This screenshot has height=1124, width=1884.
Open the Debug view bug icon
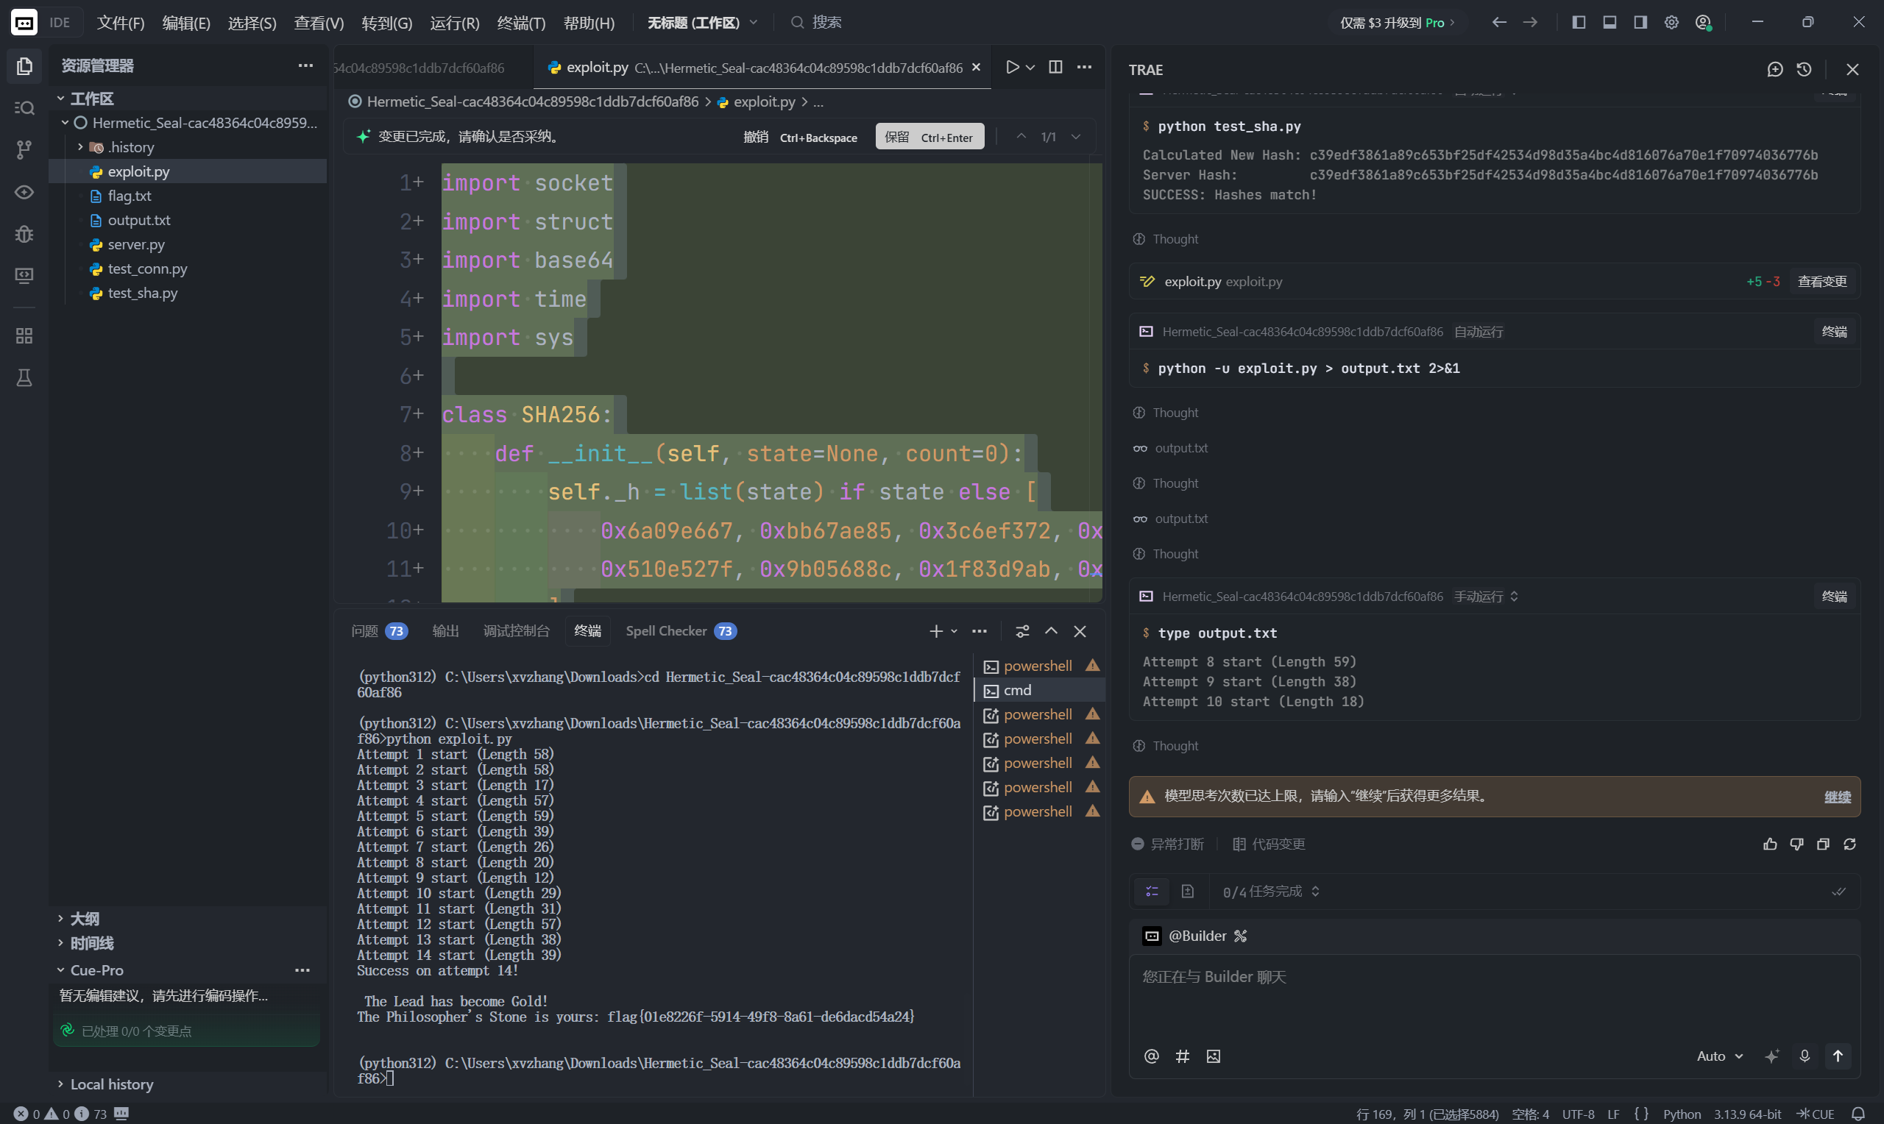click(x=24, y=234)
